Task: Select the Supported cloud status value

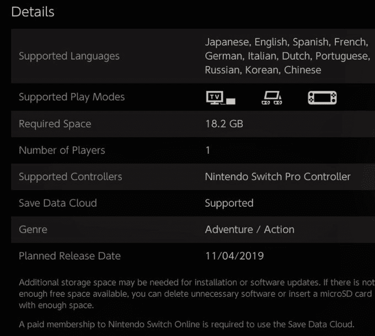Action: tap(229, 203)
